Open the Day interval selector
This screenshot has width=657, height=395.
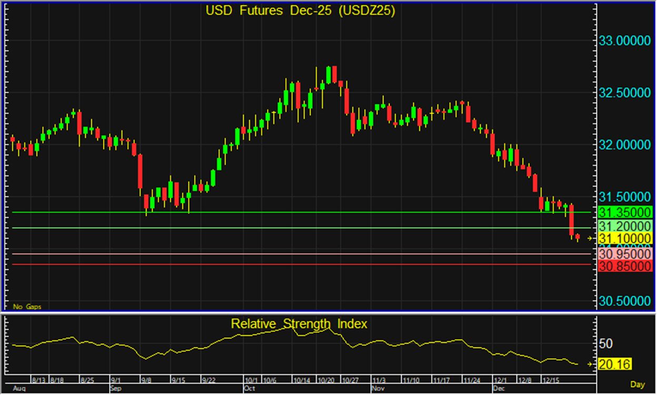(637, 385)
